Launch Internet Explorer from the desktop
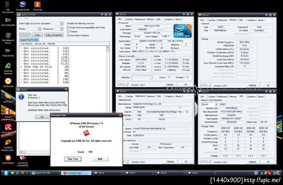This screenshot has height=185, width=283. 8,69
